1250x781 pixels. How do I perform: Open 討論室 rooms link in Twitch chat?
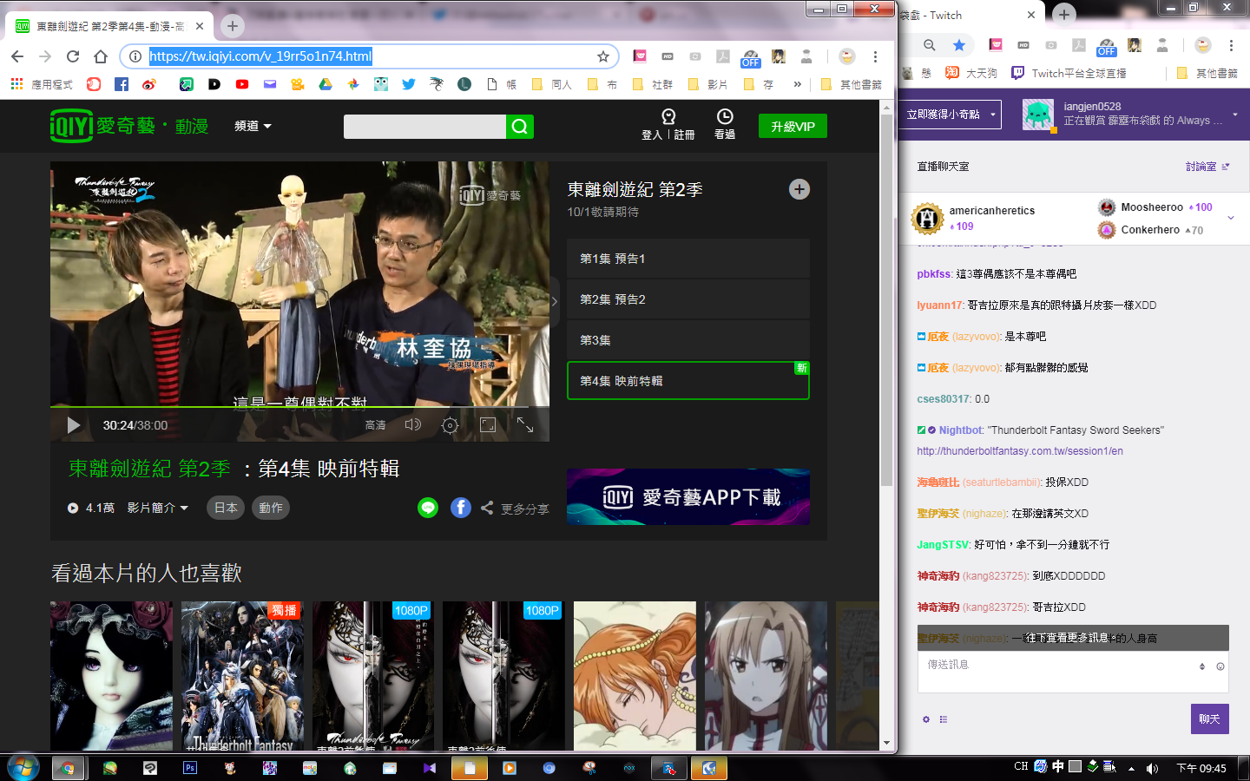point(1207,167)
